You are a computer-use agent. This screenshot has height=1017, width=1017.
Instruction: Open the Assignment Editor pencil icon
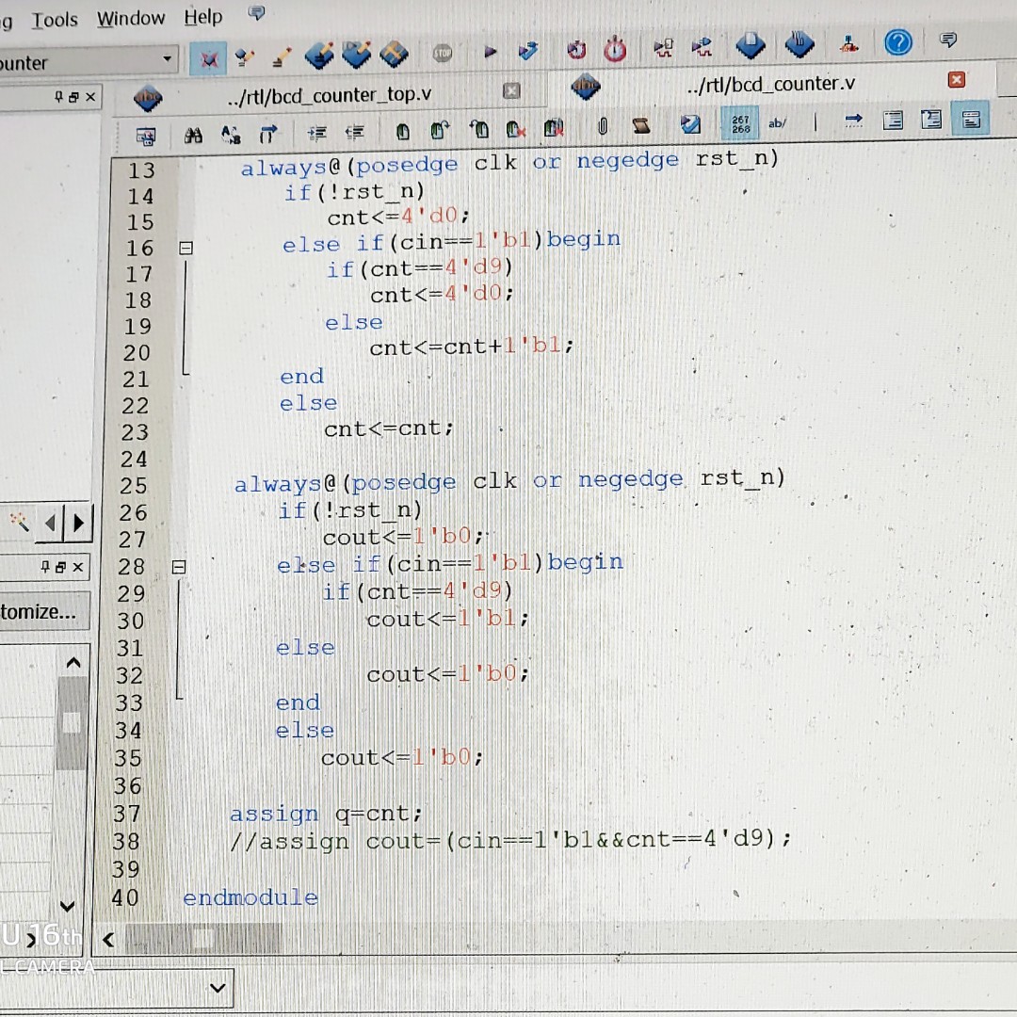click(x=282, y=57)
